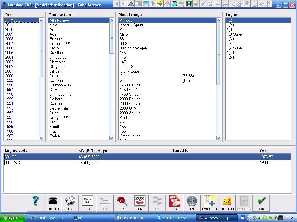Open the F9 information icon
The width and height of the screenshot is (297, 222).
(192, 203)
